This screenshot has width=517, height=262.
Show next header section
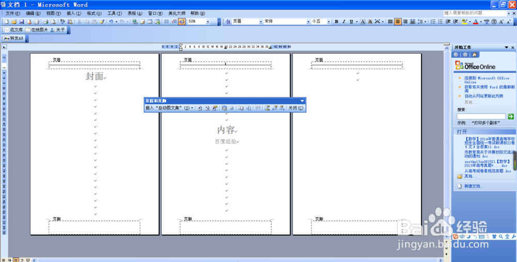tap(282, 108)
